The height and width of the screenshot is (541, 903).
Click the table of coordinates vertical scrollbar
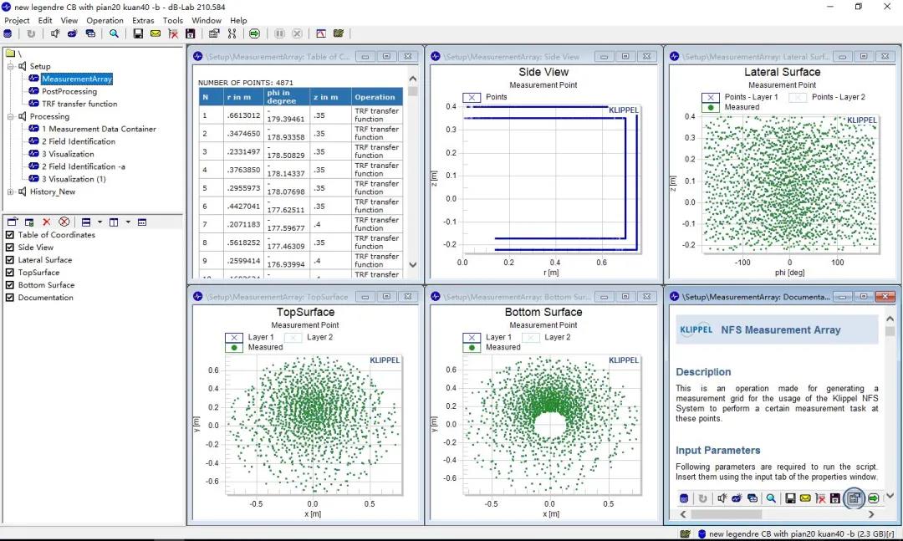[412, 171]
